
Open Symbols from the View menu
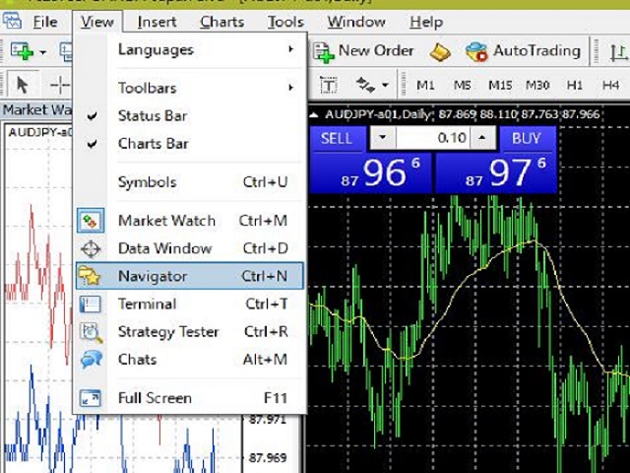(189, 181)
